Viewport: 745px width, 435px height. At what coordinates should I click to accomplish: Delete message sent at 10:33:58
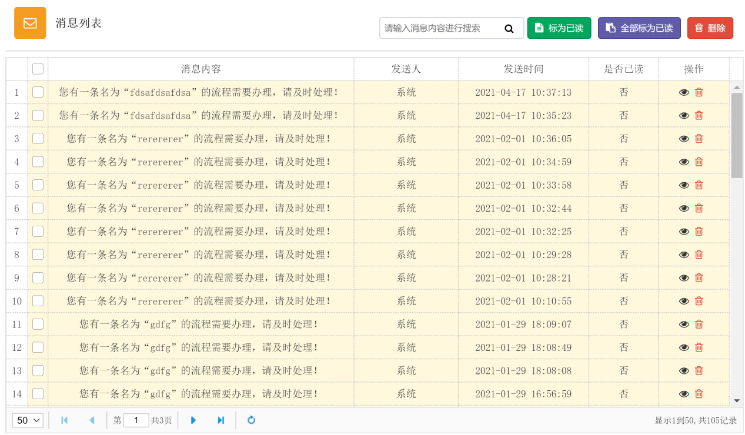(x=699, y=185)
